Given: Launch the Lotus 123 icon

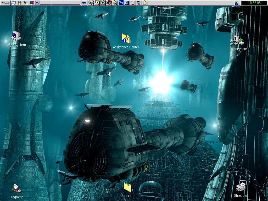Looking at the screenshot, I should (x=139, y=3).
